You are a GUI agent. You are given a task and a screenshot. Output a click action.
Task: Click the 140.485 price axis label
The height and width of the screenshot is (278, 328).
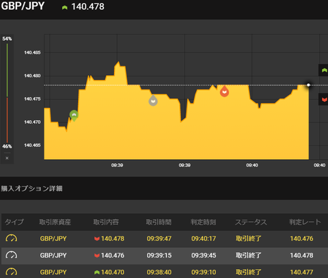(32, 53)
